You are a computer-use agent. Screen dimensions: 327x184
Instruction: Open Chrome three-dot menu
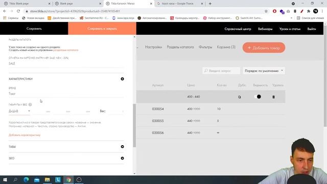point(322,11)
